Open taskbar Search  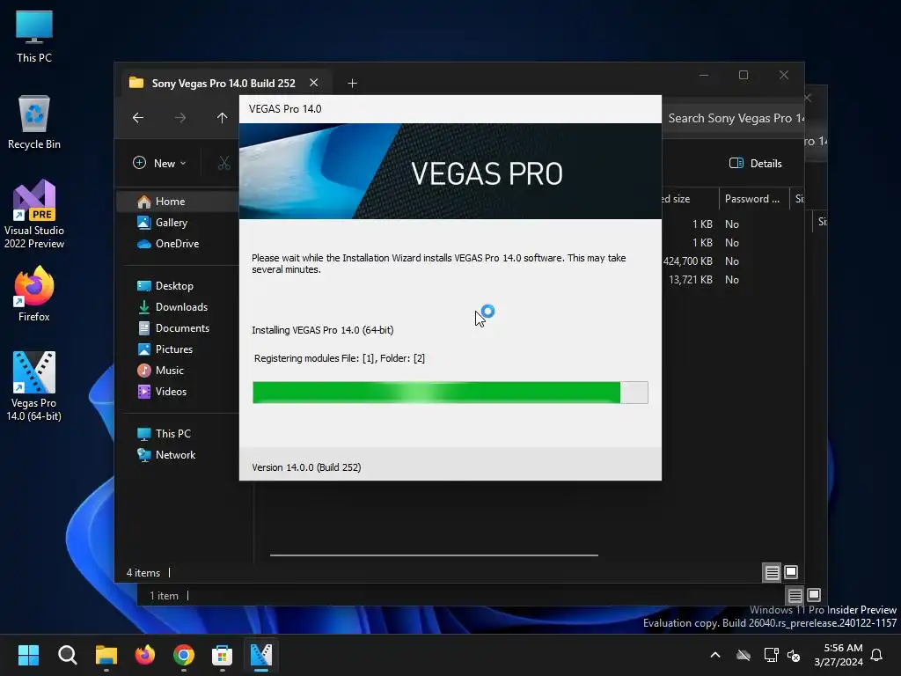(67, 655)
